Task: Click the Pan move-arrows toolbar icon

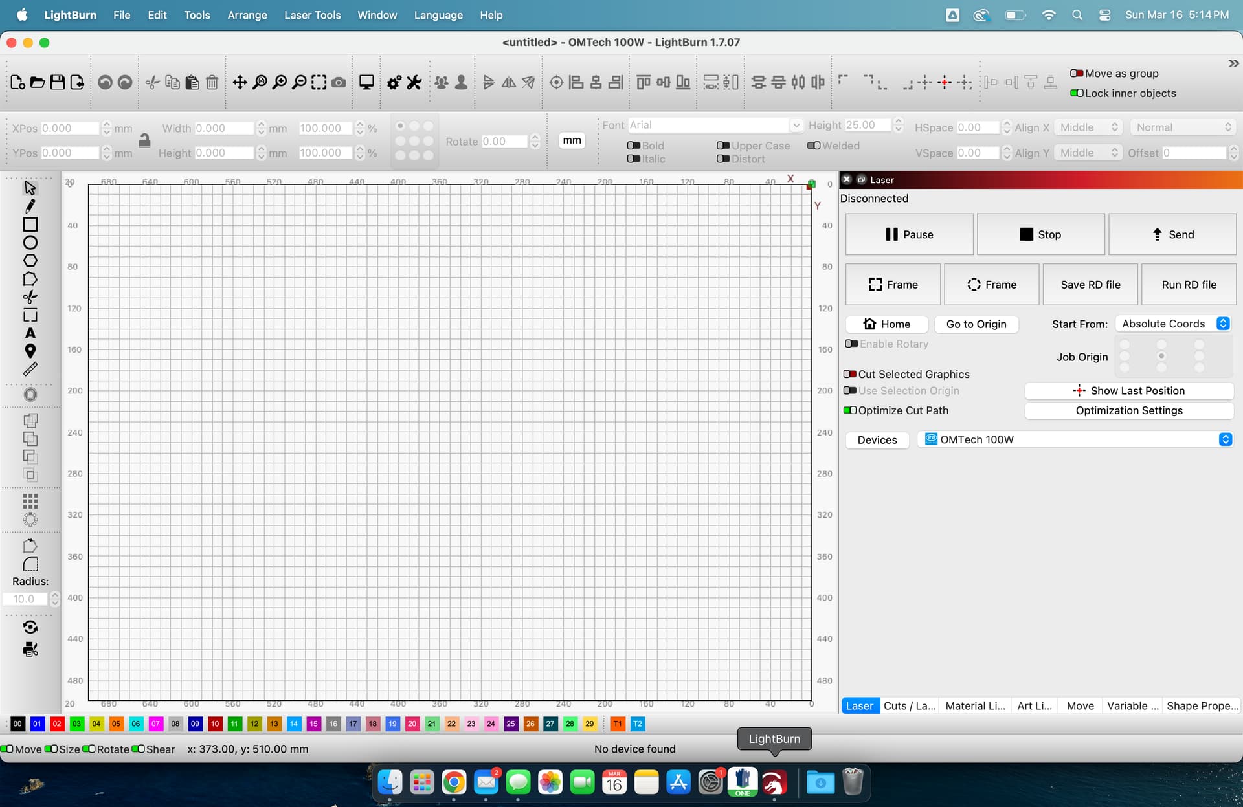Action: [x=240, y=82]
